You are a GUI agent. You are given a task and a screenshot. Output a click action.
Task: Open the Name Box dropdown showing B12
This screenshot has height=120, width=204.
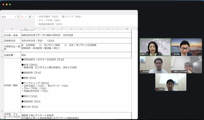click(x=15, y=17)
